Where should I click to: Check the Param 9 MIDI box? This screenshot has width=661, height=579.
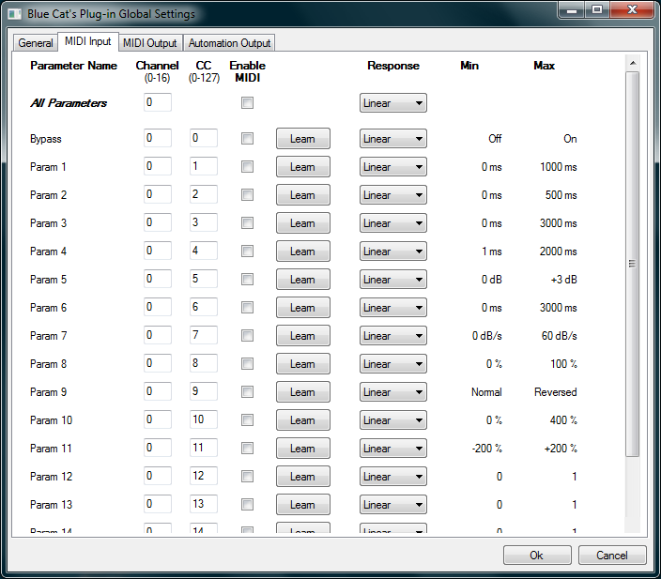coord(248,392)
